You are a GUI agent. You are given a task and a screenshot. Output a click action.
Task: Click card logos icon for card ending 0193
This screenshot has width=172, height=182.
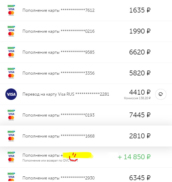pos(11,115)
